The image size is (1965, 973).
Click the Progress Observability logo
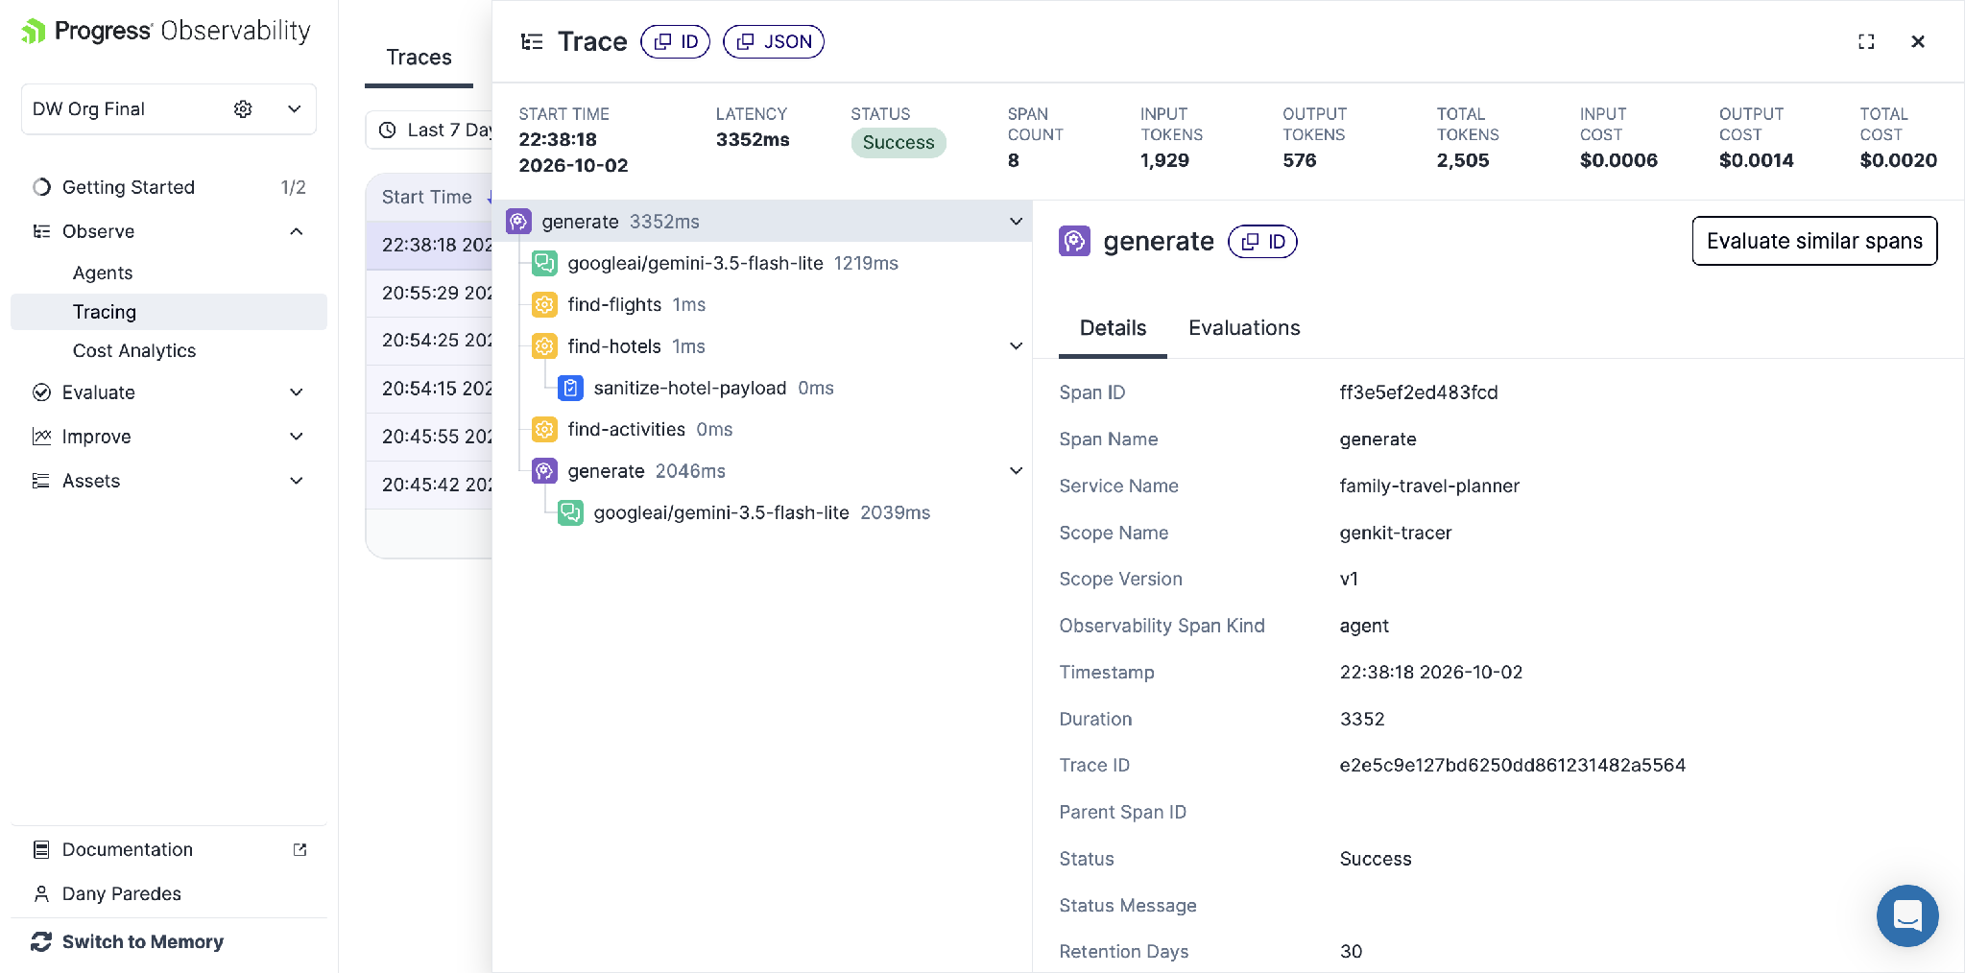coord(166,31)
